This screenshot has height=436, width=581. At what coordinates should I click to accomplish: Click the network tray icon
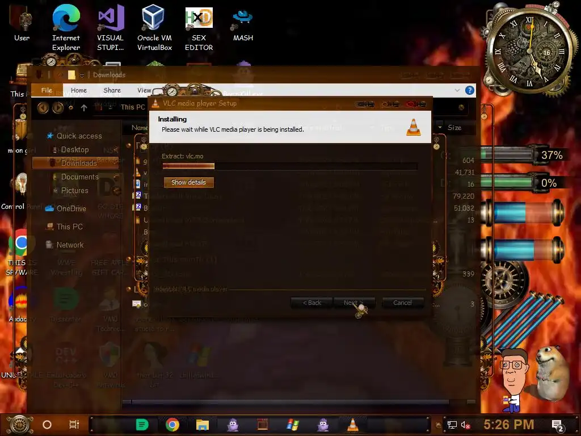(x=452, y=425)
